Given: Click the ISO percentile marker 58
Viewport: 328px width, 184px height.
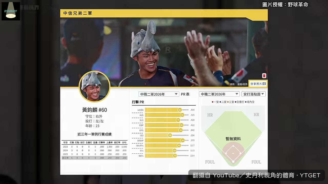Looking at the screenshot, I should click(170, 135).
